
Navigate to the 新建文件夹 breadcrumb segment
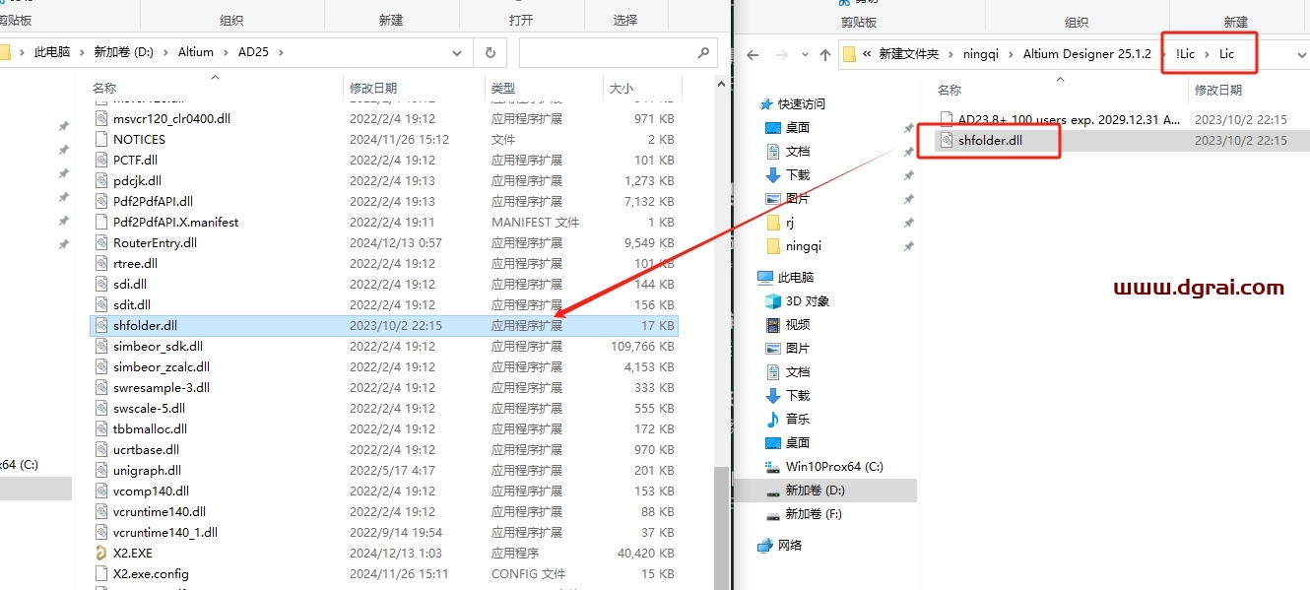(909, 54)
